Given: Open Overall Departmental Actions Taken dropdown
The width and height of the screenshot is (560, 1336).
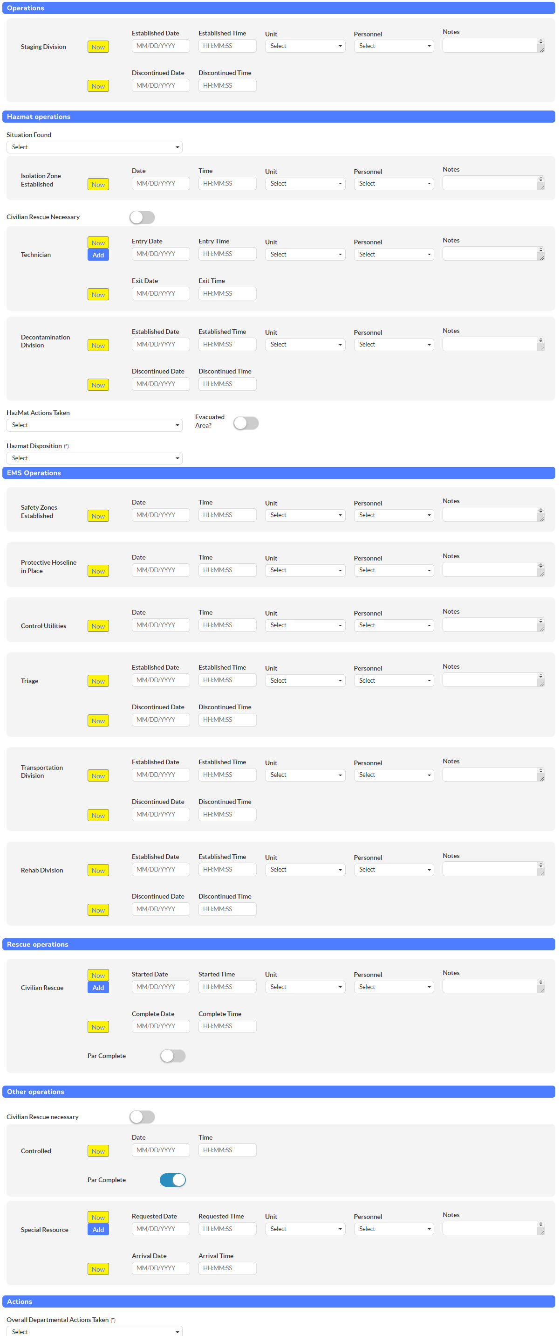Looking at the screenshot, I should [94, 1331].
